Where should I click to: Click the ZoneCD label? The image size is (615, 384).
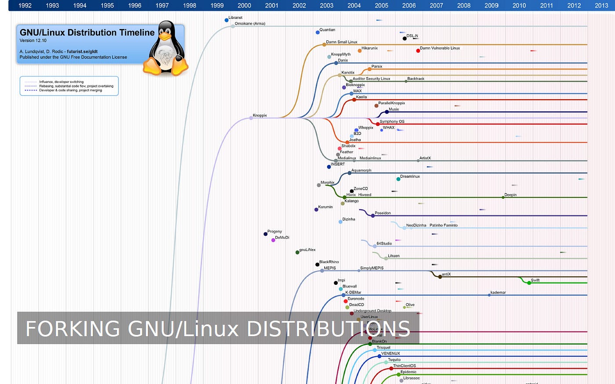pos(361,189)
